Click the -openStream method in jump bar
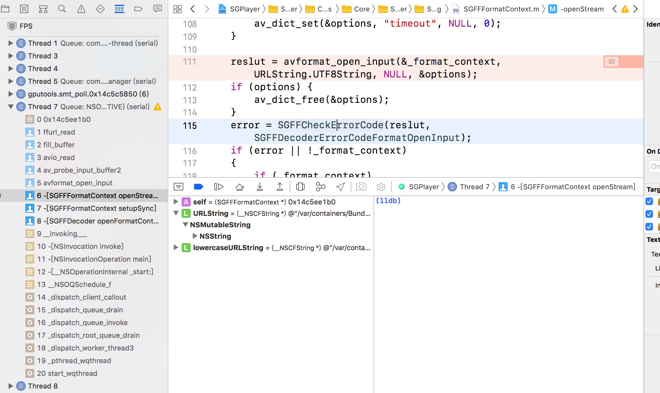Screen dimensions: 660x393 [582, 9]
